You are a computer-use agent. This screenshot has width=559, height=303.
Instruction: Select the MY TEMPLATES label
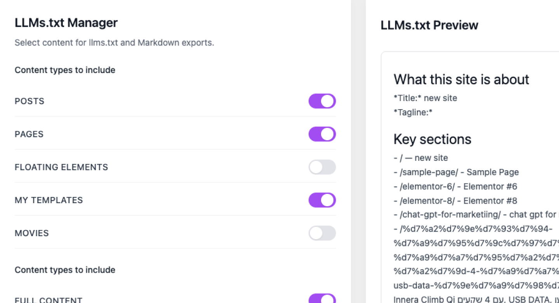coord(49,200)
